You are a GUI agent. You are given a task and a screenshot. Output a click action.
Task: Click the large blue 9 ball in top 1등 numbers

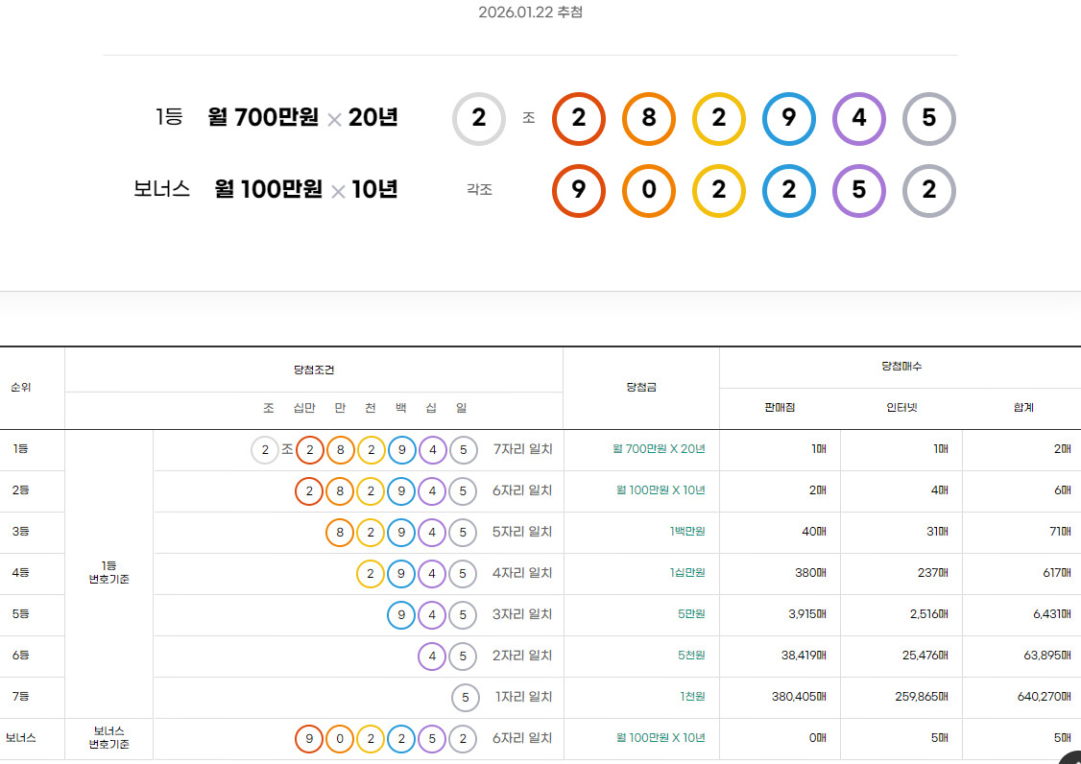pyautogui.click(x=789, y=119)
